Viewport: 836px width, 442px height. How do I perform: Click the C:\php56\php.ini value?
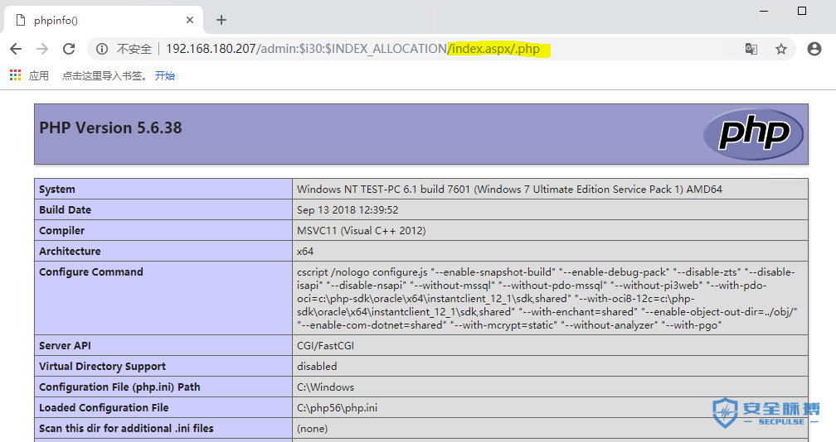point(337,408)
